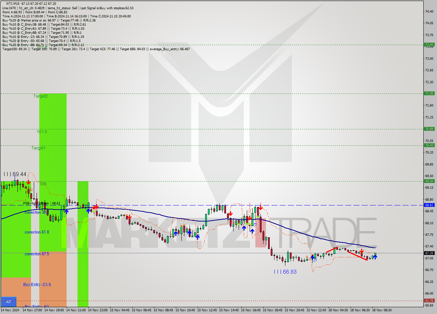Select the blue 68.62 price tag
Viewport: 437px width, 314px height.
click(429, 205)
